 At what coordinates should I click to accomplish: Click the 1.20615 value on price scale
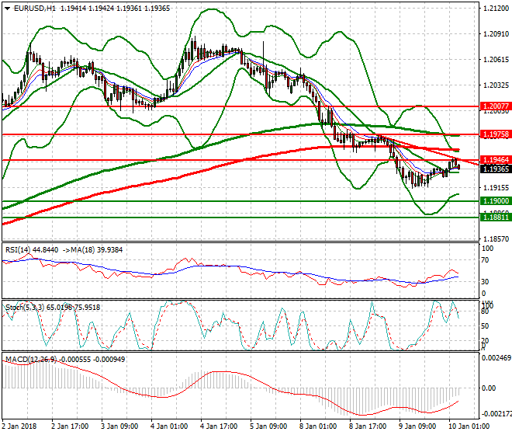click(492, 60)
